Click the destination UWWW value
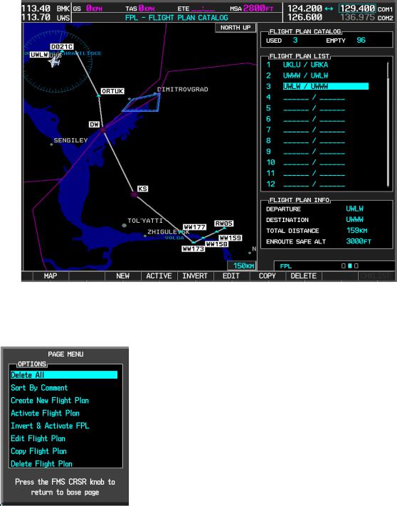Viewport: 397px width, 506px height. pos(355,220)
